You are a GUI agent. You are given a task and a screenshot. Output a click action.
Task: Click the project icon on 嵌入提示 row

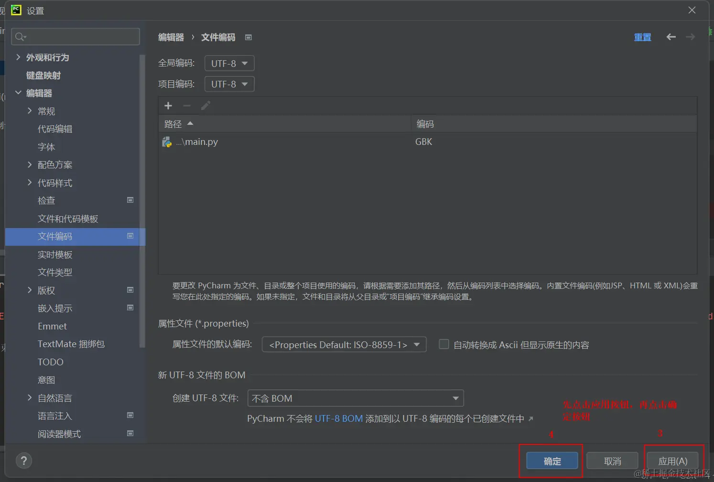tap(130, 307)
